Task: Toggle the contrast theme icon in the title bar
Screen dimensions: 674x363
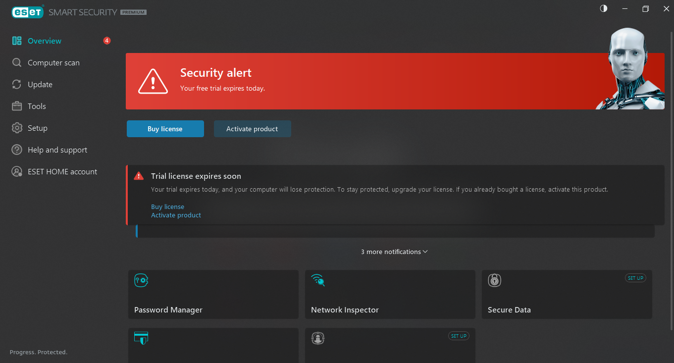Action: [604, 9]
